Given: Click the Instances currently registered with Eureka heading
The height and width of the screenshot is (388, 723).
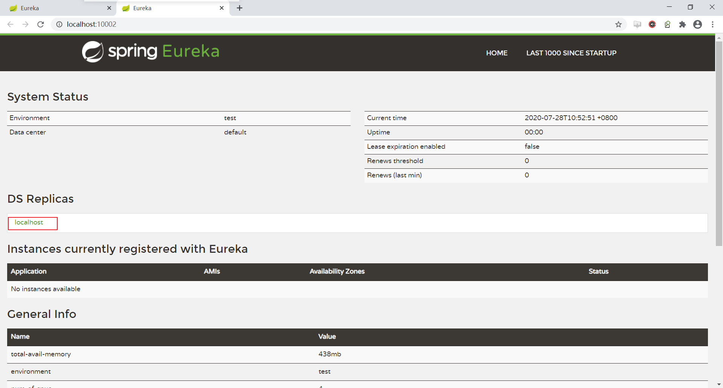Looking at the screenshot, I should (128, 249).
